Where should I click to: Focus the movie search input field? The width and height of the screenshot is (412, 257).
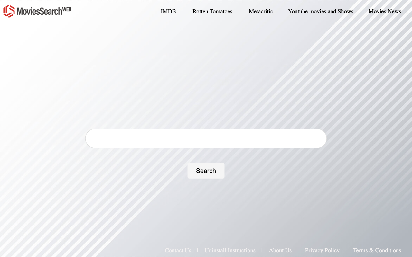(206, 138)
